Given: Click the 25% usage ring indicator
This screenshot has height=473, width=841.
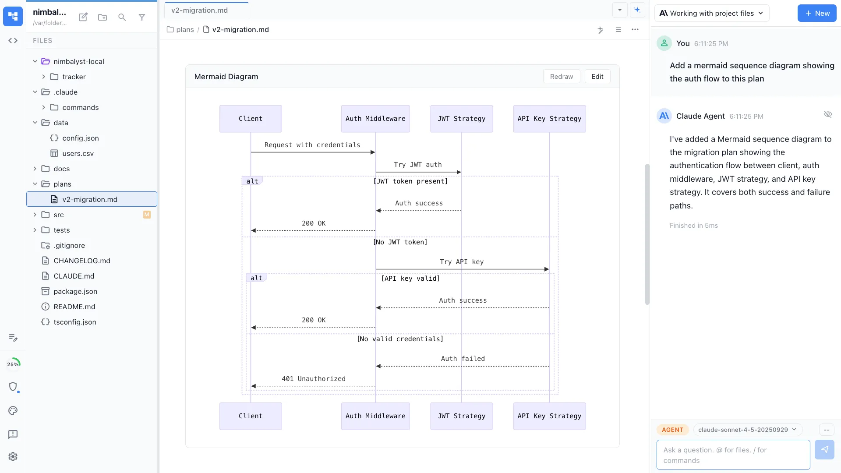Looking at the screenshot, I should [x=14, y=364].
